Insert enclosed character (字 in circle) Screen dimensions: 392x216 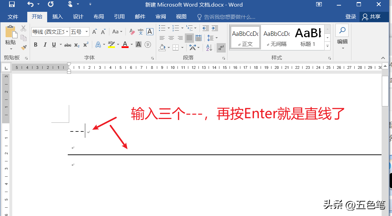click(148, 45)
